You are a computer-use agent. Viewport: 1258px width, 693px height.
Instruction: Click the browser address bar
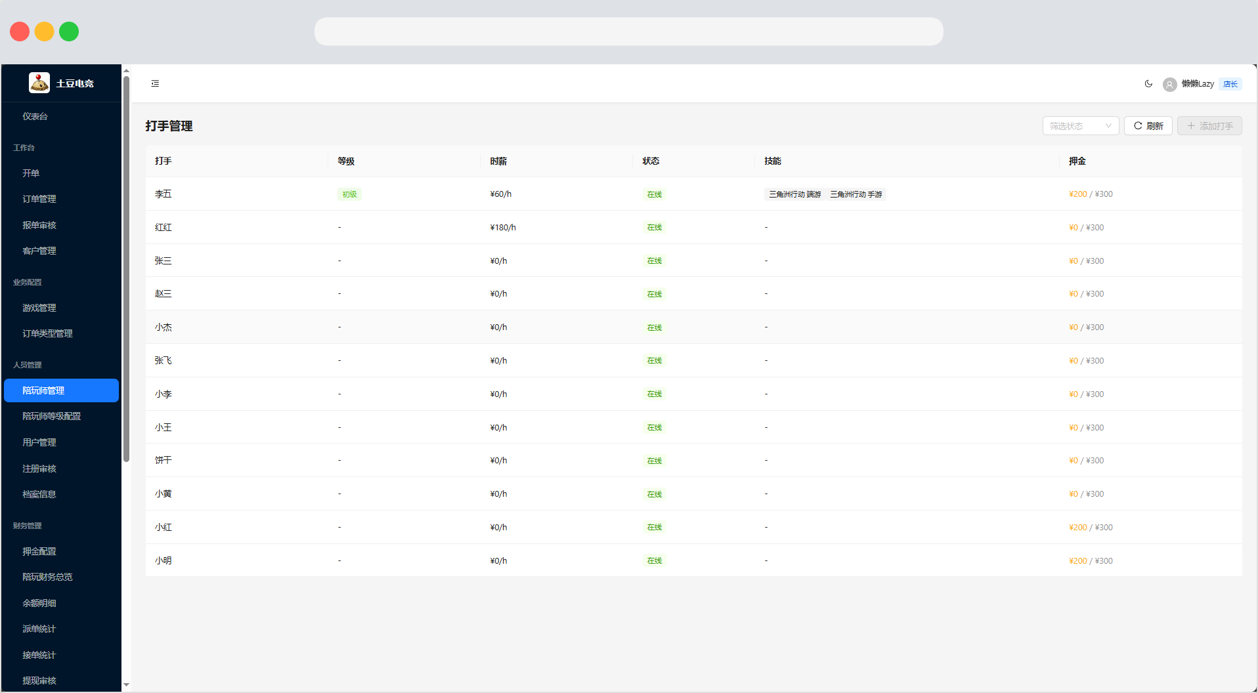628,31
